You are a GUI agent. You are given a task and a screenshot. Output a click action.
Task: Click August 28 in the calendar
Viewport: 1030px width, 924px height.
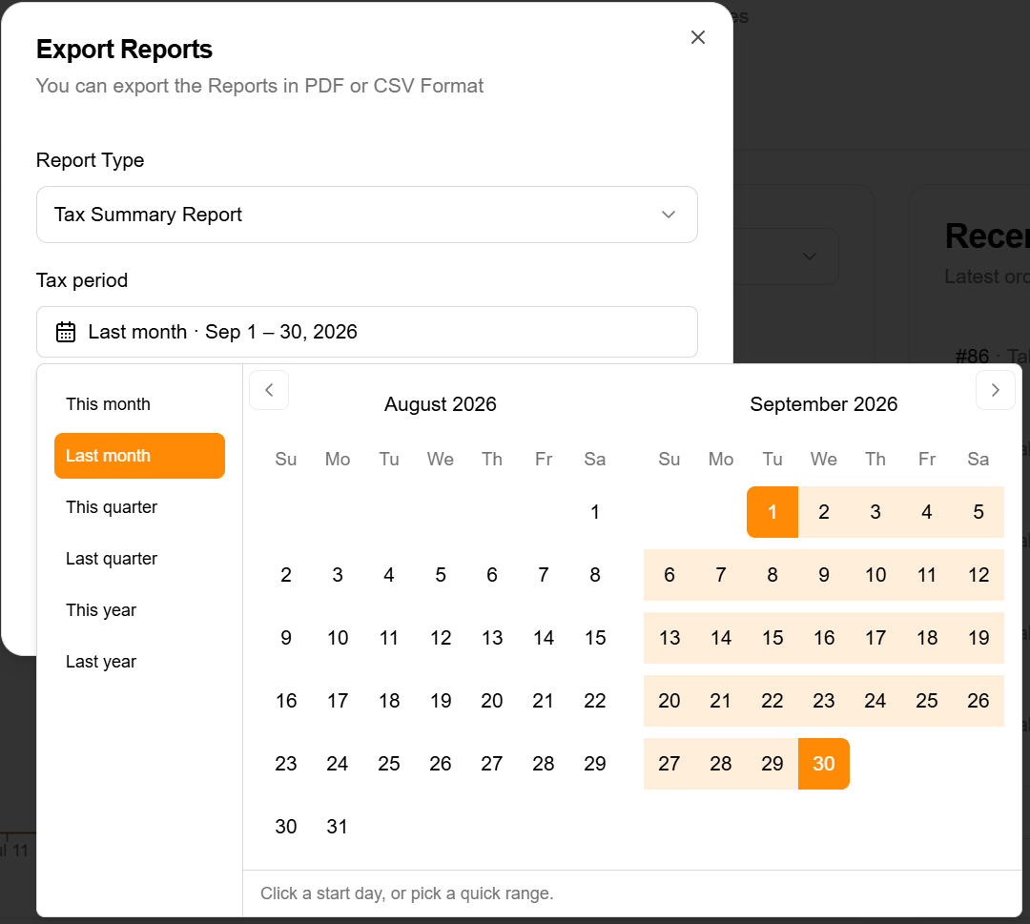pos(544,764)
